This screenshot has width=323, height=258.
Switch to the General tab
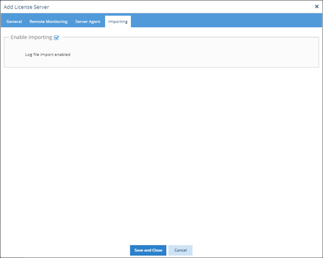(x=14, y=21)
